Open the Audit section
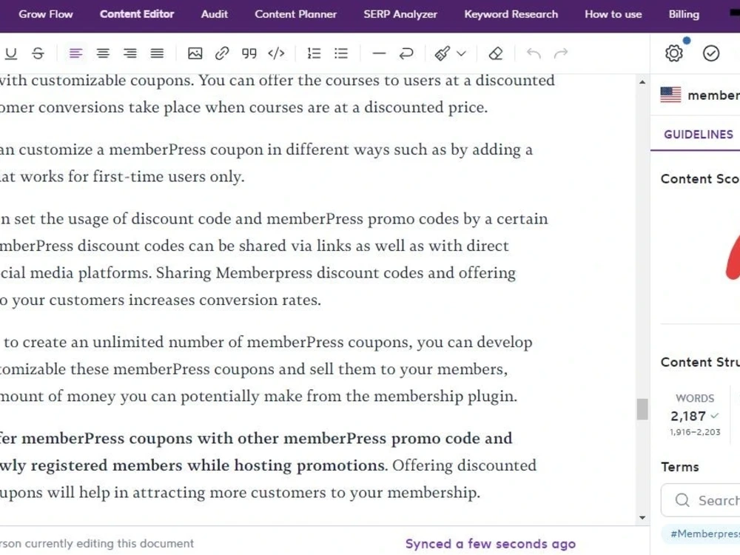 coord(215,14)
